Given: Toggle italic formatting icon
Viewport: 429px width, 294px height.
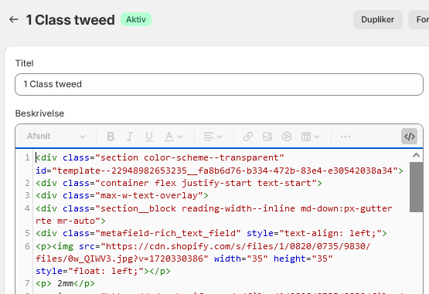Looking at the screenshot, I should (130, 137).
